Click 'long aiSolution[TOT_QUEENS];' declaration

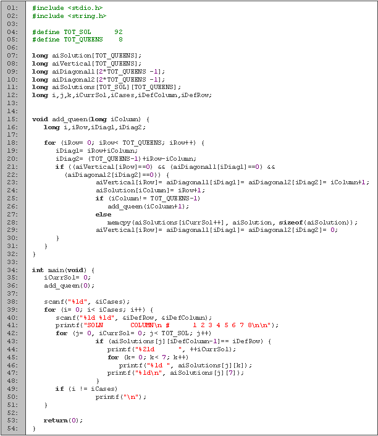click(86, 55)
